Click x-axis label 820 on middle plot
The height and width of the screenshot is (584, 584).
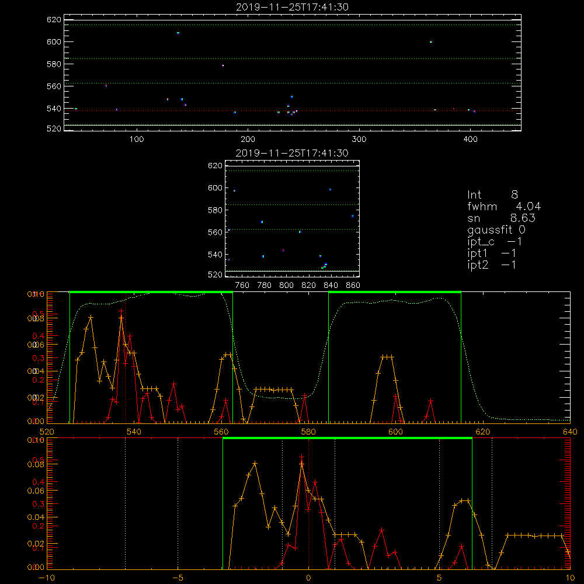pos(309,286)
